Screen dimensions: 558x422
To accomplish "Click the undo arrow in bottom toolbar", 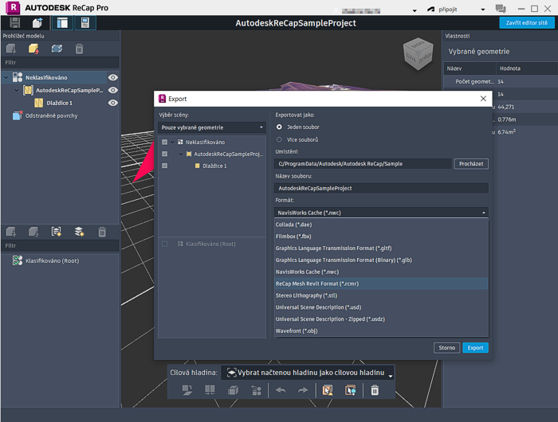I will pyautogui.click(x=281, y=390).
